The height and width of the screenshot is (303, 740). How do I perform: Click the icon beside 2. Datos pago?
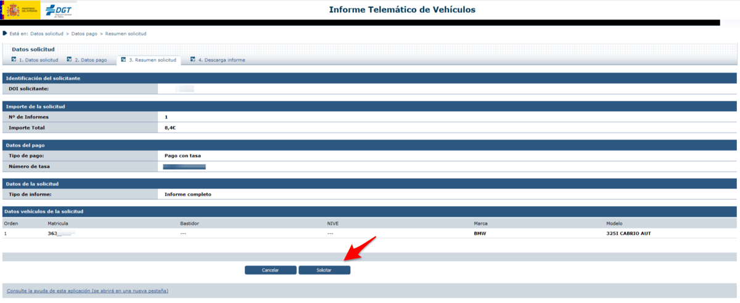click(70, 60)
